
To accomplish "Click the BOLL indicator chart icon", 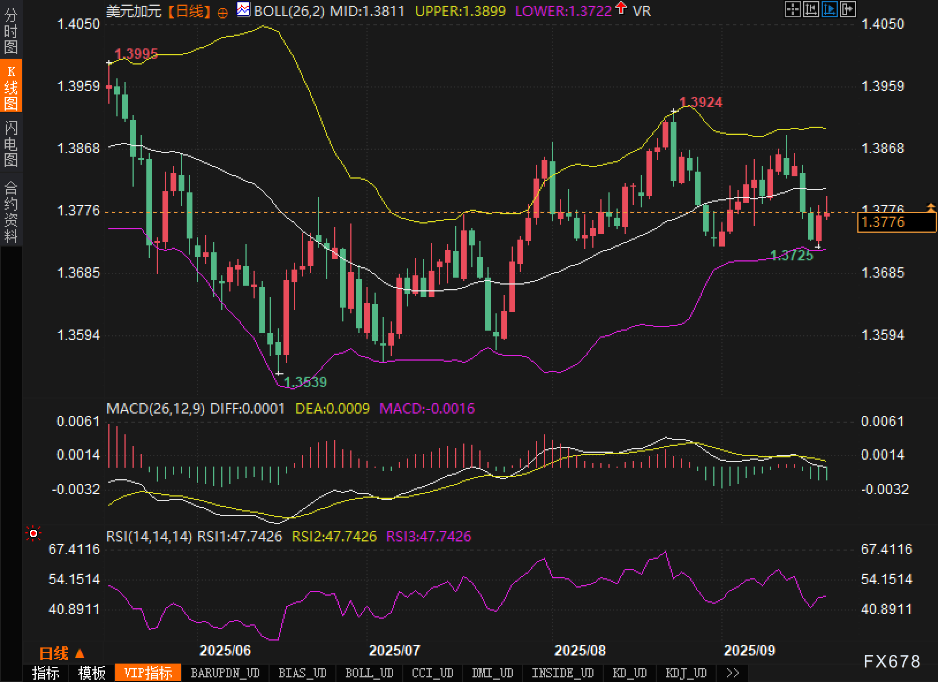I will pos(244,10).
